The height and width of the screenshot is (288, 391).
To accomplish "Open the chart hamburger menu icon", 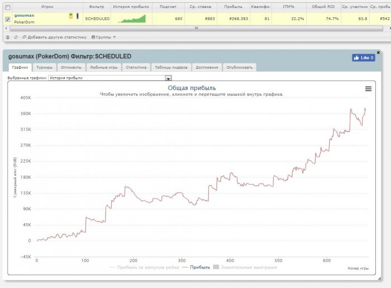I will (x=368, y=88).
